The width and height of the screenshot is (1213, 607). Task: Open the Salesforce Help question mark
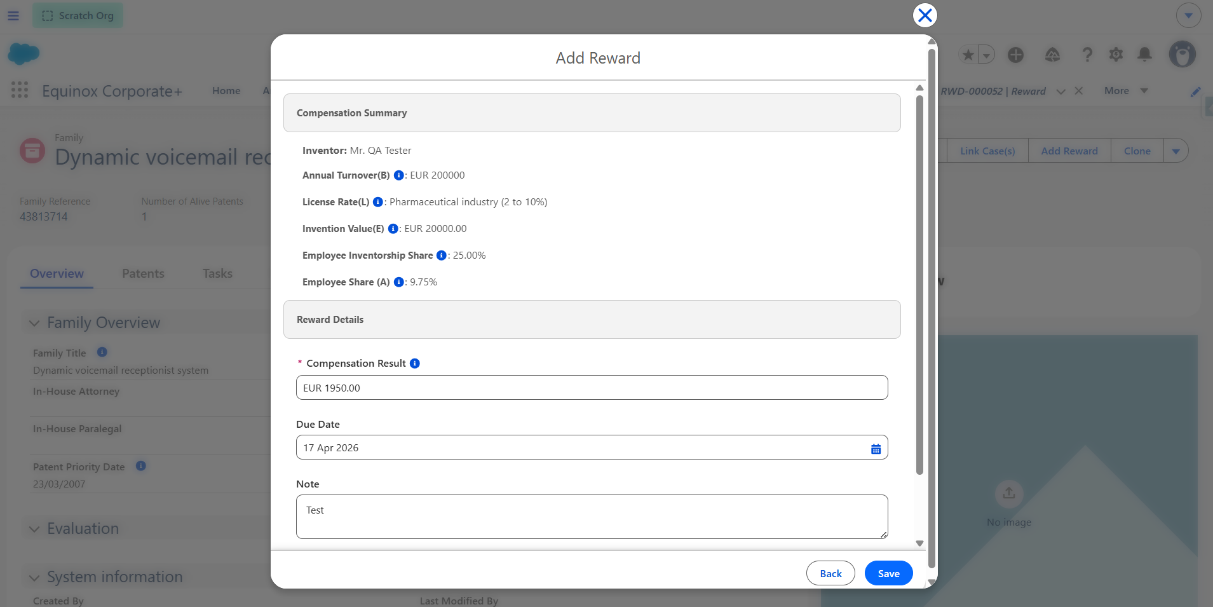pyautogui.click(x=1087, y=55)
